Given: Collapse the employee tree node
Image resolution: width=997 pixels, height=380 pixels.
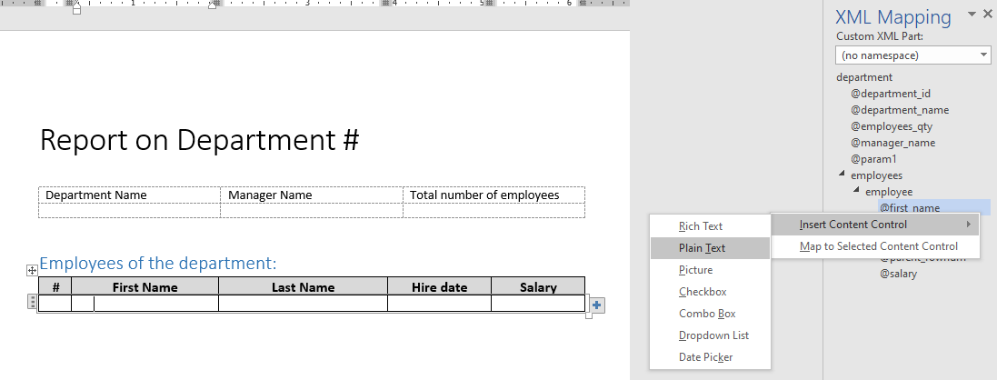Looking at the screenshot, I should coord(856,190).
